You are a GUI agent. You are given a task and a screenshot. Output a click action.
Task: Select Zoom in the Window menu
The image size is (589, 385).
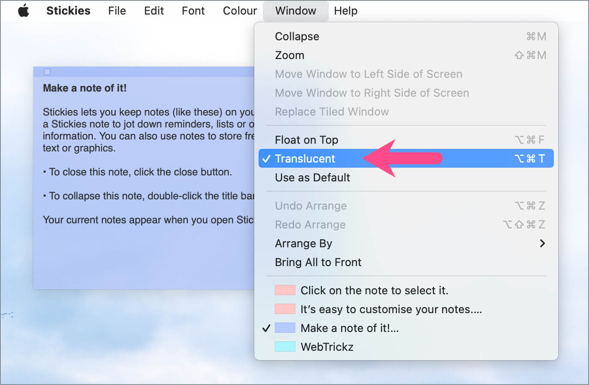pyautogui.click(x=290, y=55)
